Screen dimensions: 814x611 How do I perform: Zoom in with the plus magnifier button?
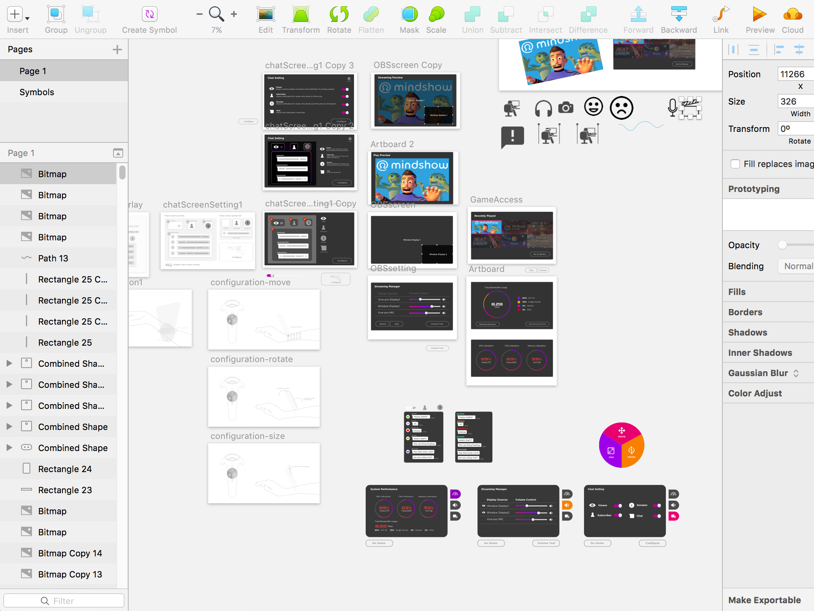(x=234, y=14)
